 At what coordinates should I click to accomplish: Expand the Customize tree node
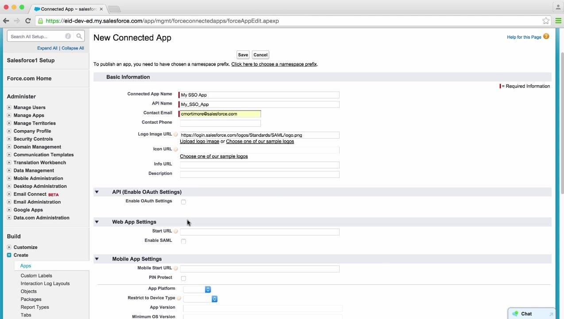pyautogui.click(x=9, y=247)
